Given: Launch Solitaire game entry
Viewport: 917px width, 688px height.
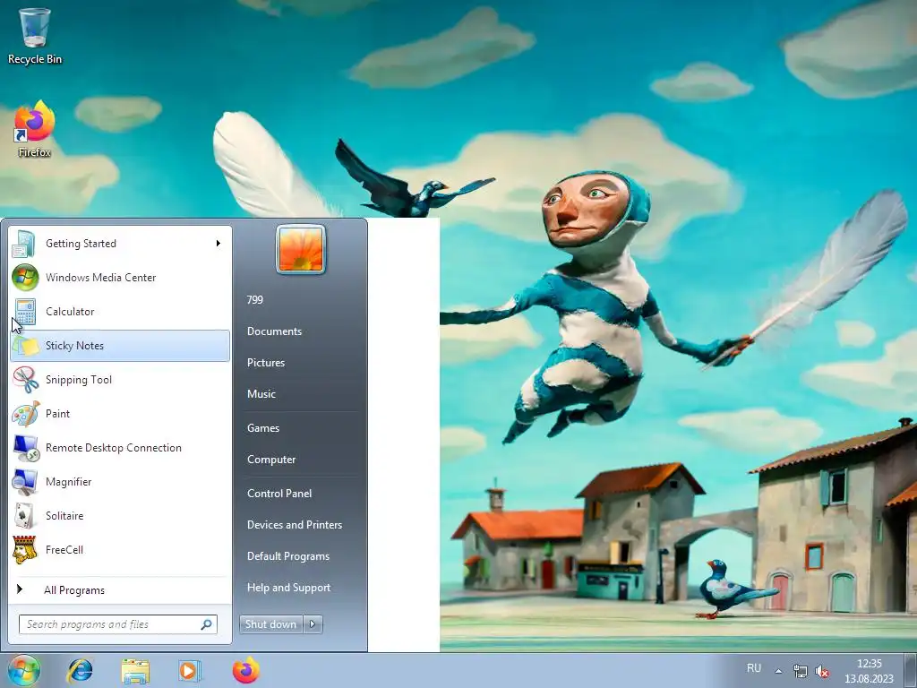Looking at the screenshot, I should point(120,515).
